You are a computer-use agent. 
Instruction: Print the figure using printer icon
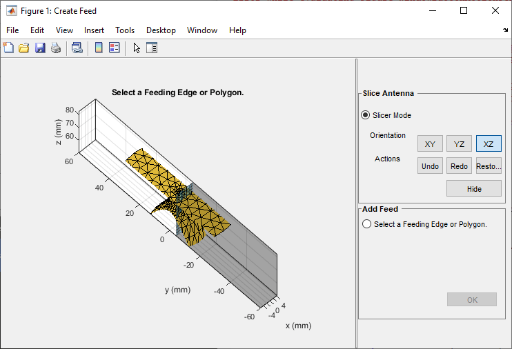tap(56, 48)
